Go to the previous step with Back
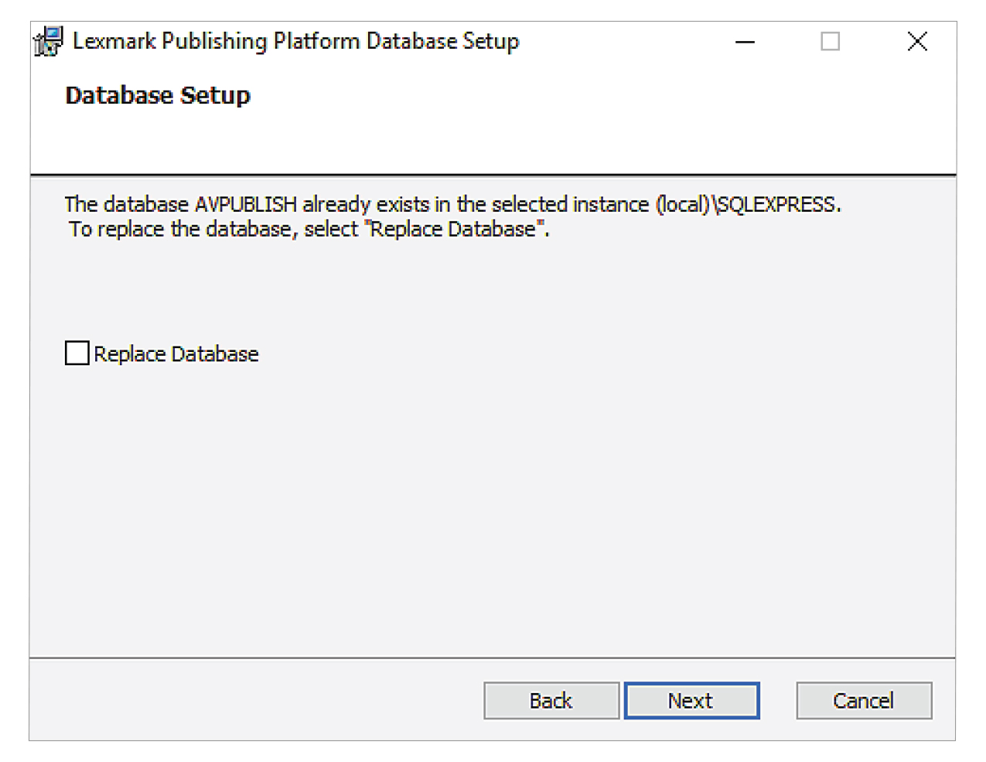The image size is (986, 762). pyautogui.click(x=551, y=701)
